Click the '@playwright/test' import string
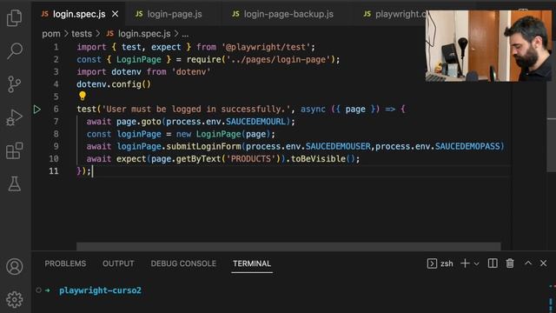Screen dimensions: 556x313 coord(266,47)
